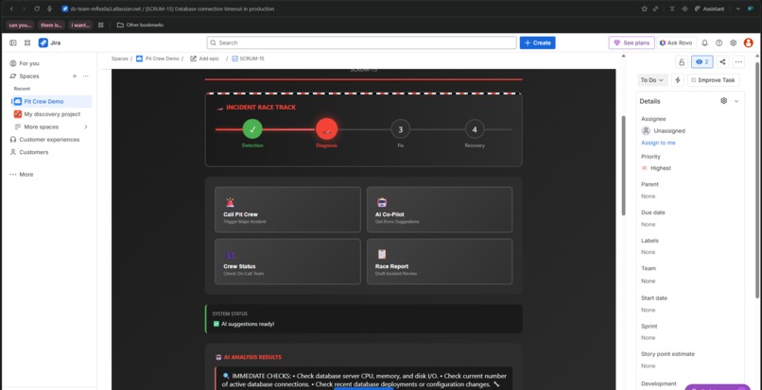Viewport: 762px width, 390px height.
Task: Click the SCRUM-15 breadcrumb link
Action: pos(249,59)
